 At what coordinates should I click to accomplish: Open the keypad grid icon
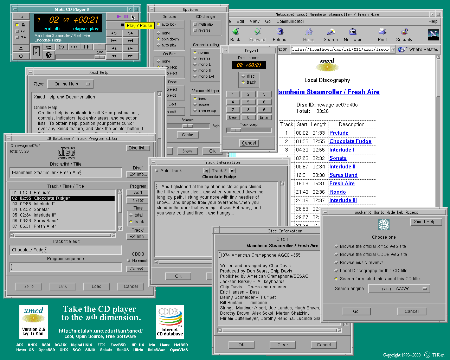pos(99,47)
